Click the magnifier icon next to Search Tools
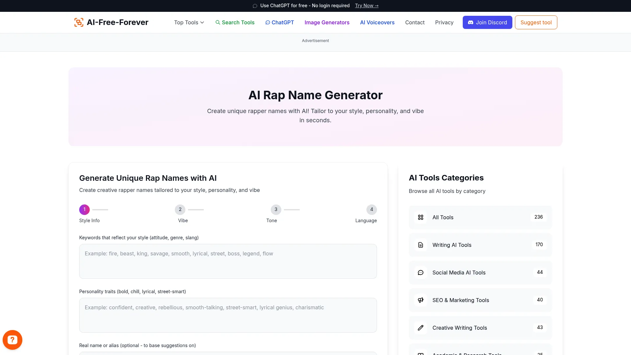 218,22
